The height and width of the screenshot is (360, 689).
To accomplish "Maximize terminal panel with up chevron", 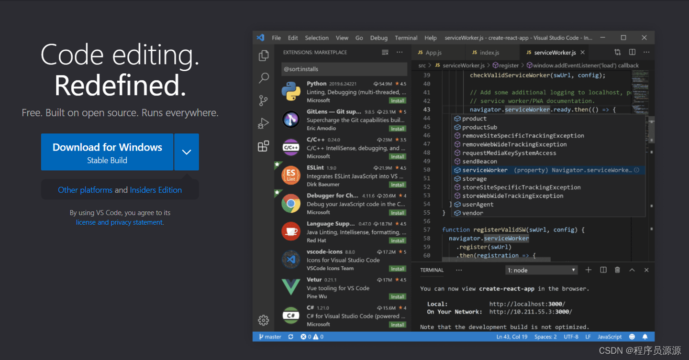I will (632, 270).
